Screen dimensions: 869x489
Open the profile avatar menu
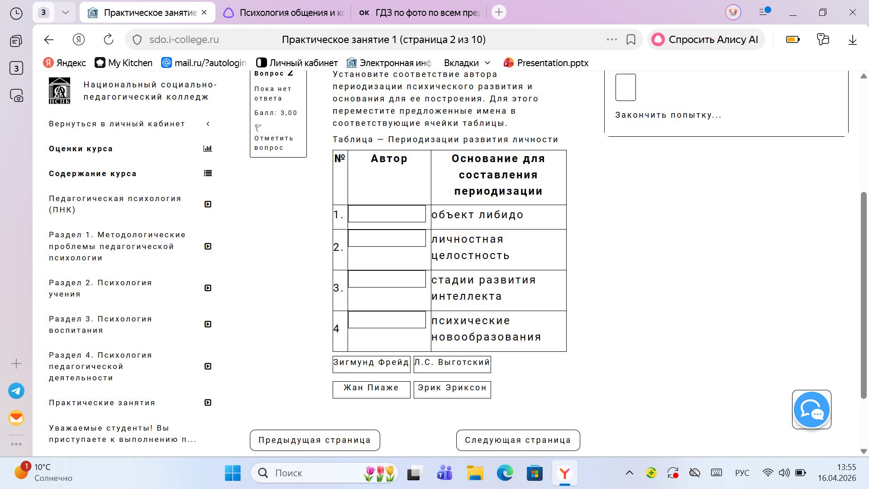[x=733, y=12]
